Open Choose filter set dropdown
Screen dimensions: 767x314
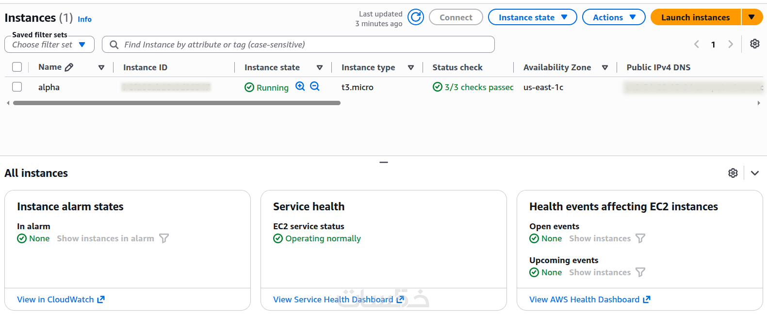[x=49, y=45]
